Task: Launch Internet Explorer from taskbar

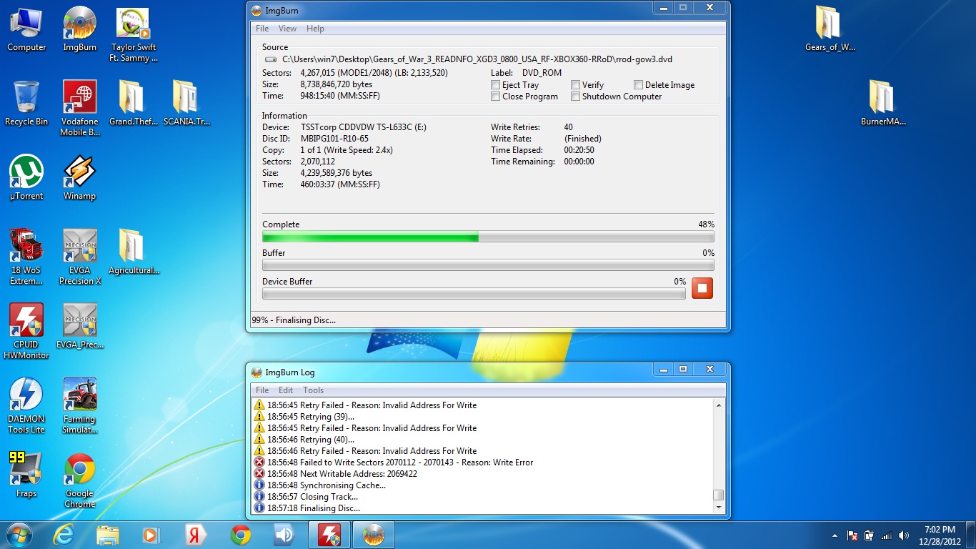Action: coord(65,535)
